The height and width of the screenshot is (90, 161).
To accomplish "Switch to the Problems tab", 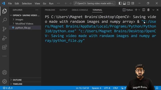I will point(50,10).
